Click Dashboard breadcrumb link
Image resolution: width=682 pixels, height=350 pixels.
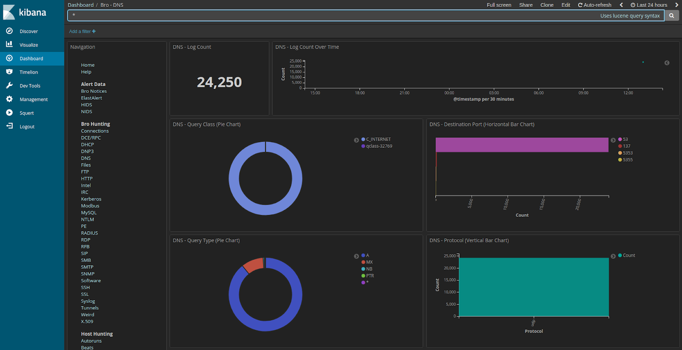click(81, 5)
